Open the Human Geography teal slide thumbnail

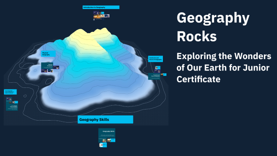point(12,107)
